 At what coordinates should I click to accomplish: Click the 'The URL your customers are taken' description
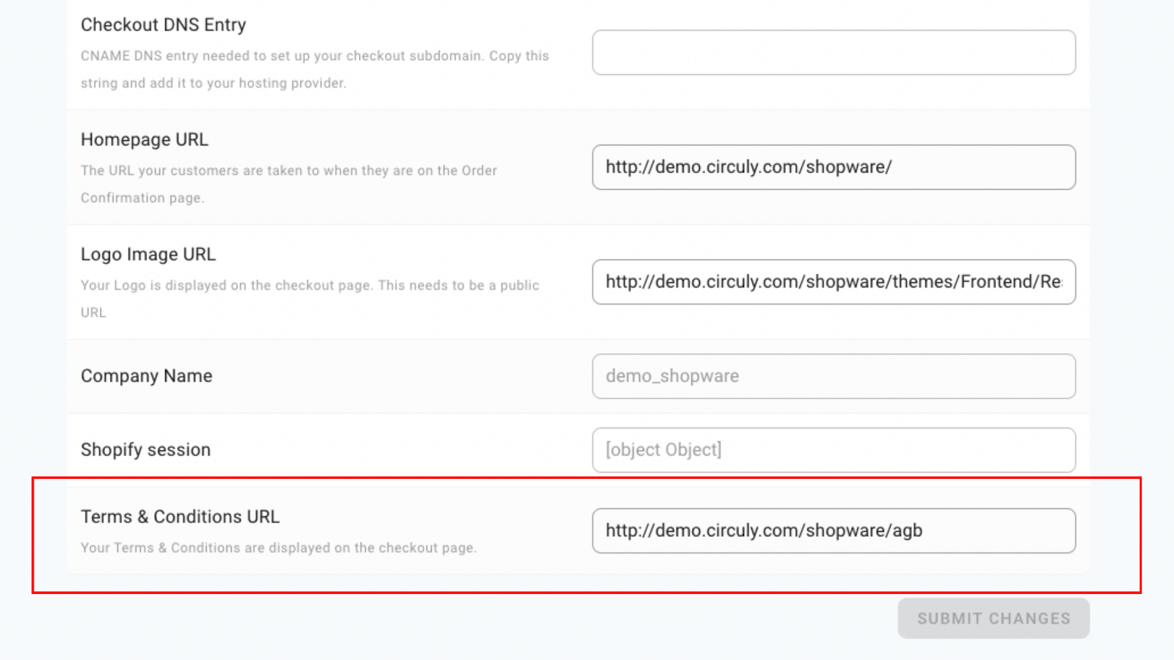[x=289, y=184]
